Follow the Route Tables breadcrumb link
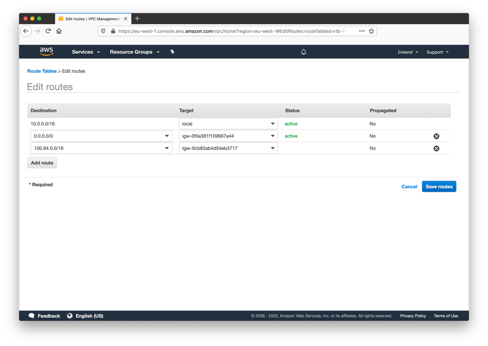This screenshot has width=488, height=346. point(41,71)
